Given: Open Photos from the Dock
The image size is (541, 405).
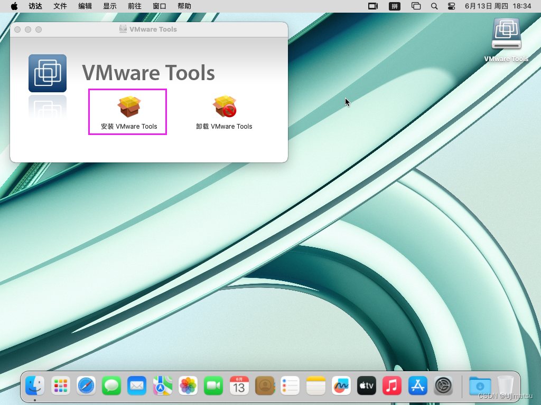Looking at the screenshot, I should point(188,385).
